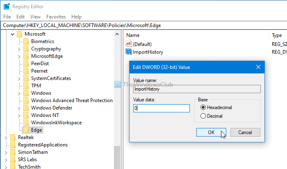Screen dimensions: 287x169
Task: Select the SRS Labs folder icon
Action: [13, 160]
